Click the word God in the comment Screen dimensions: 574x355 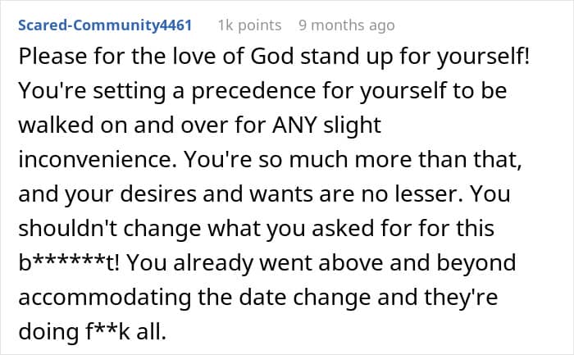272,57
